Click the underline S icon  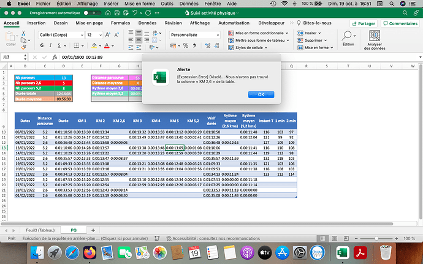click(x=60, y=45)
